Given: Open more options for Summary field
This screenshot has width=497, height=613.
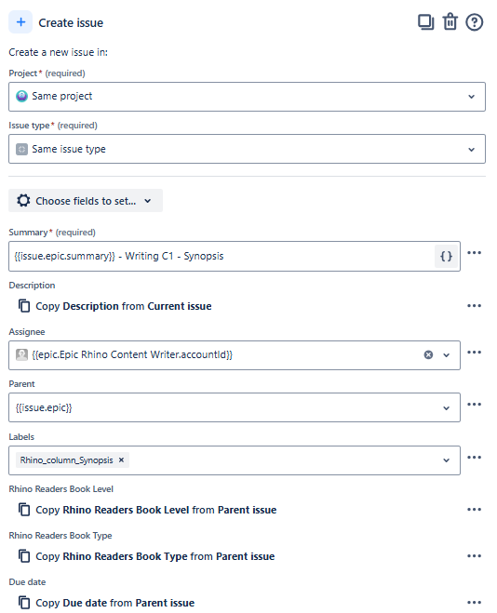Looking at the screenshot, I should (x=475, y=253).
